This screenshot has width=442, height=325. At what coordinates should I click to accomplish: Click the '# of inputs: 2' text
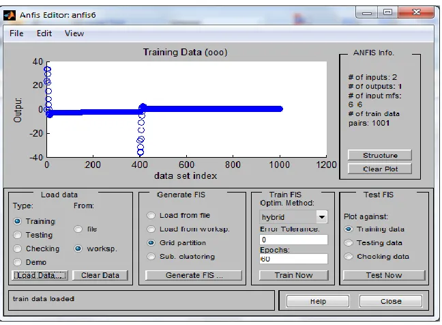(372, 77)
